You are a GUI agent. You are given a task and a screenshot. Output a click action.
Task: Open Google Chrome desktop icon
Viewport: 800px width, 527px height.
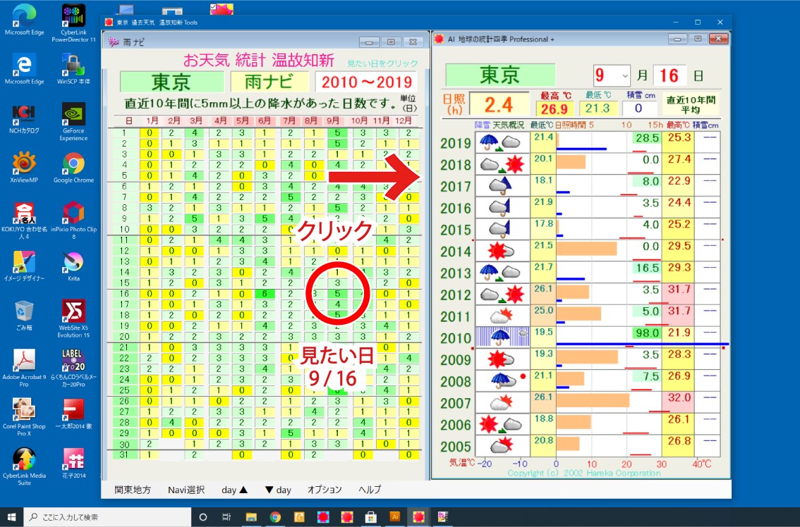[x=73, y=168]
